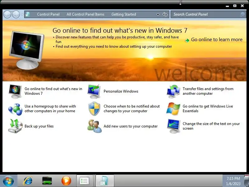Viewport: 249px width, 187px height.
Task: Launch Windows Media Player from taskbar
Action: (66, 181)
